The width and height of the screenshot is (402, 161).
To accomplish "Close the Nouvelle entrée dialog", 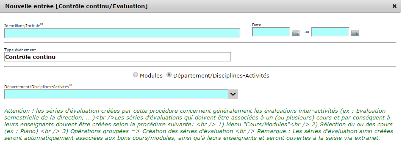I will [x=394, y=6].
